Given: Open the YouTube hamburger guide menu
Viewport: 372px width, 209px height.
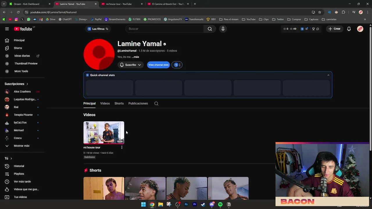Looking at the screenshot, I should [x=7, y=29].
